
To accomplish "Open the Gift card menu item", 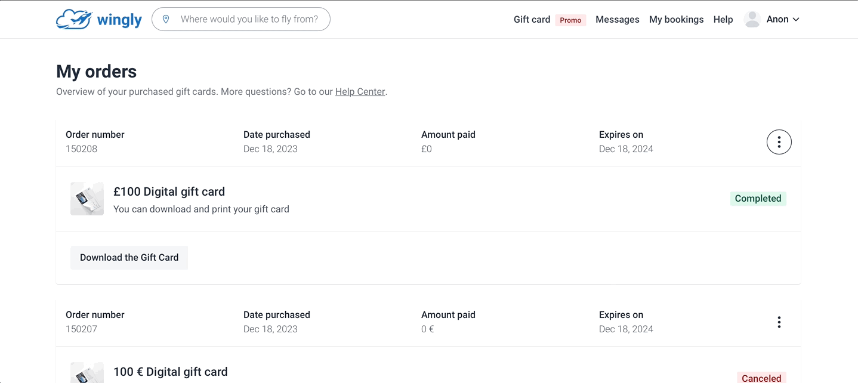I will (532, 20).
